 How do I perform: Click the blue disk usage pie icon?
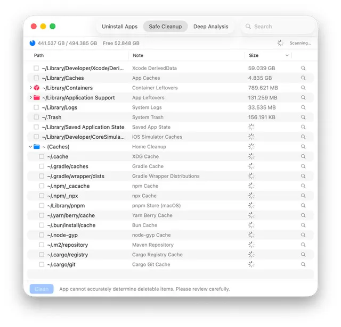[x=33, y=43]
